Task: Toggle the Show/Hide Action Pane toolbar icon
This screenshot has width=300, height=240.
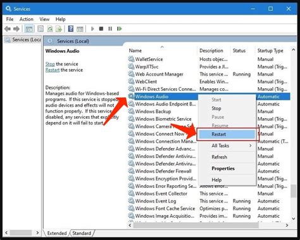Action: pos(80,29)
